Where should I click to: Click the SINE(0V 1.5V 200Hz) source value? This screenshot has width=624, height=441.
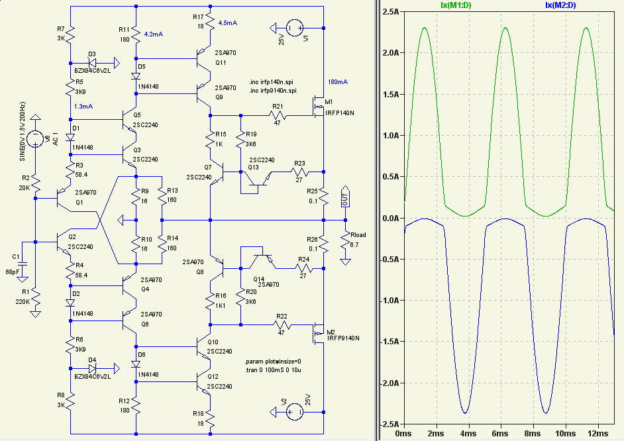click(23, 132)
